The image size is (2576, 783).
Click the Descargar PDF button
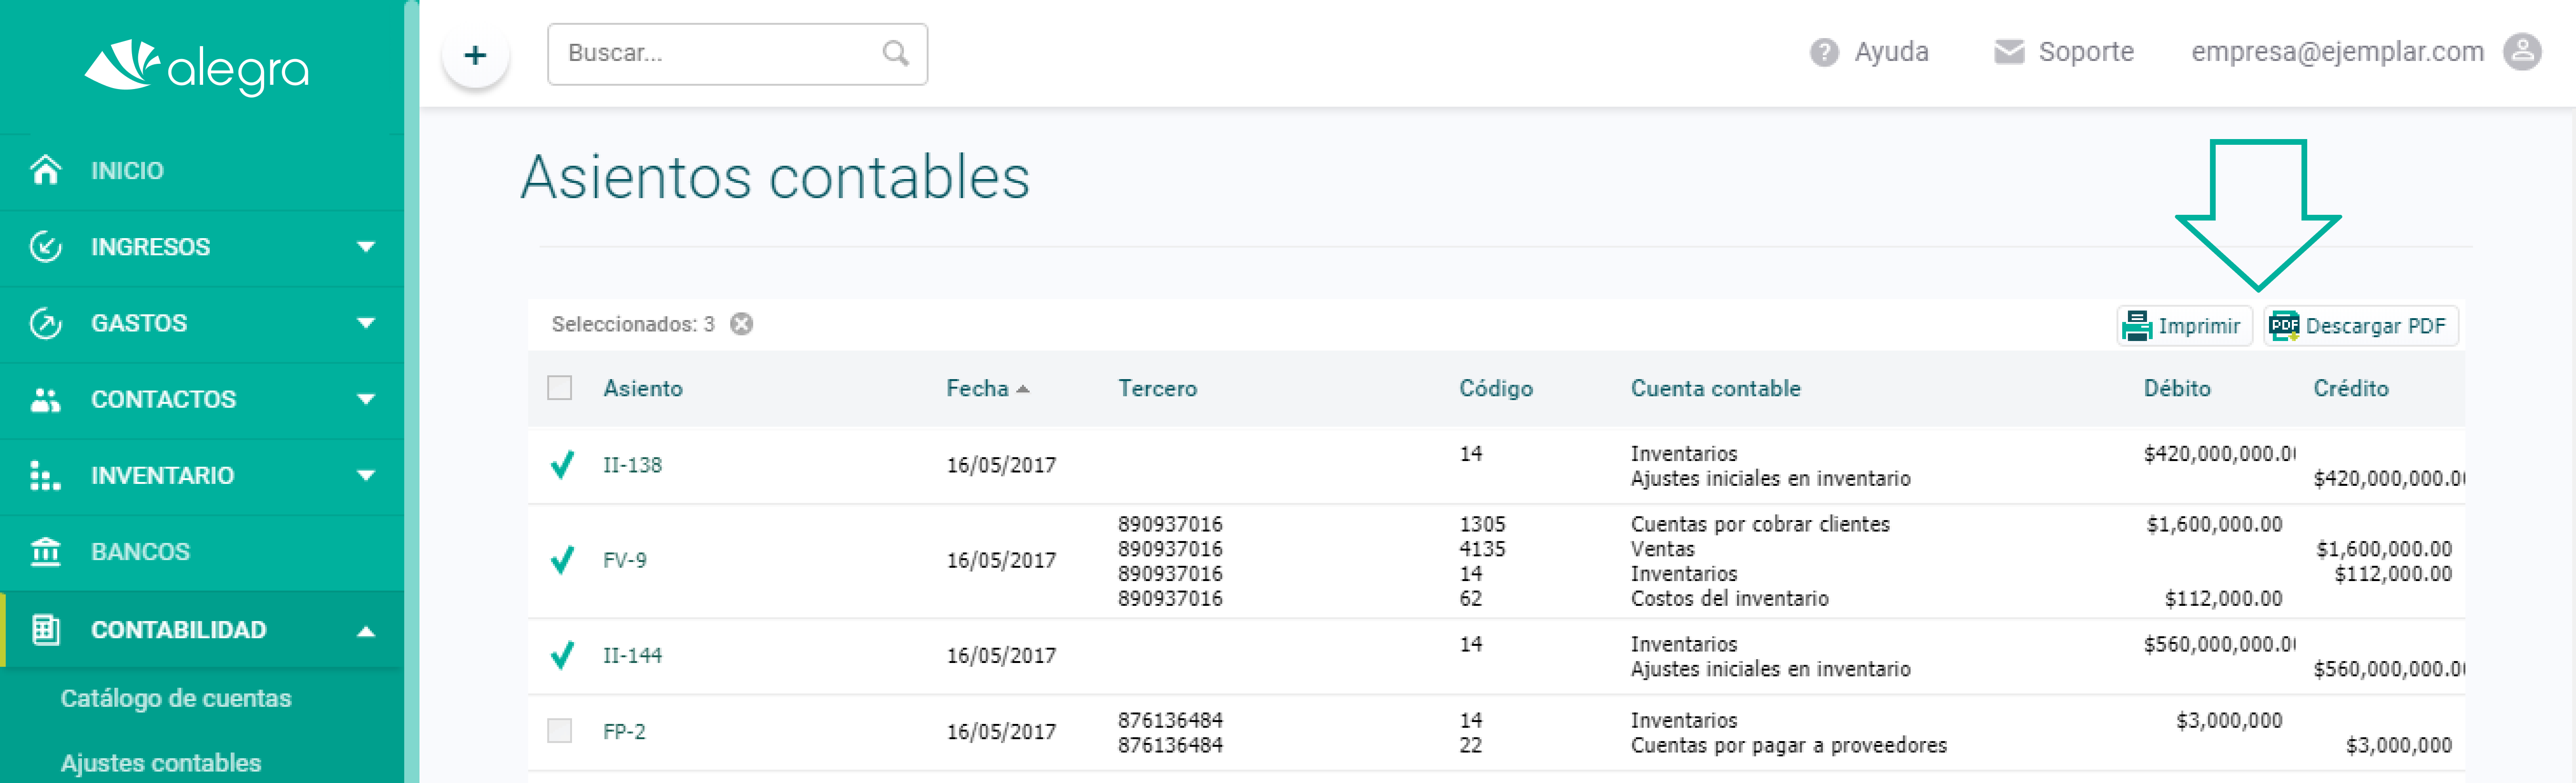[x=2361, y=326]
